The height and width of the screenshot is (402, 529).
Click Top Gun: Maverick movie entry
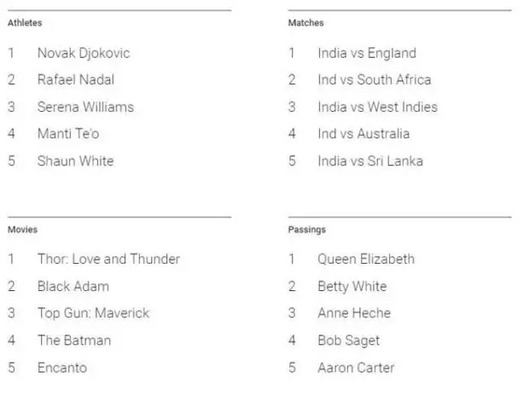pos(93,313)
